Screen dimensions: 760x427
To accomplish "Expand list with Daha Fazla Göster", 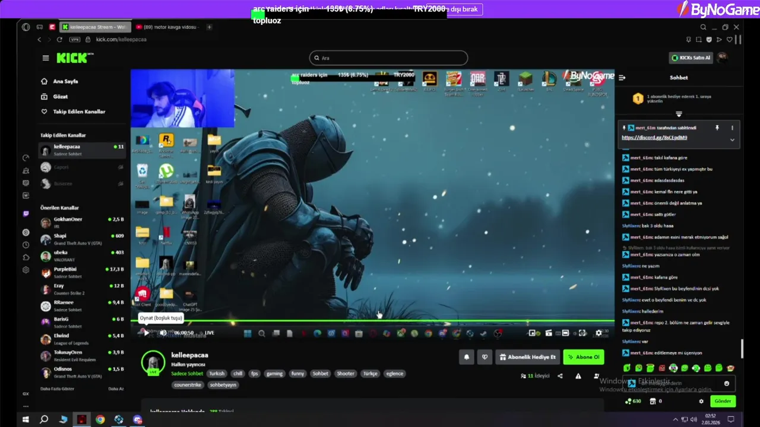I will tap(57, 388).
